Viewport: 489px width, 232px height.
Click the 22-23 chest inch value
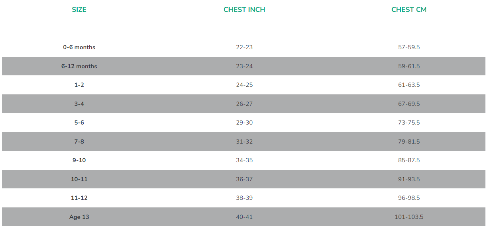pos(244,47)
